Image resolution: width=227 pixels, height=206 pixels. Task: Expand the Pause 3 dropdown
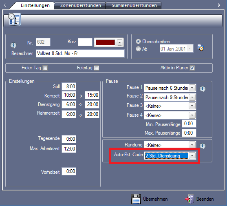tap(192, 106)
